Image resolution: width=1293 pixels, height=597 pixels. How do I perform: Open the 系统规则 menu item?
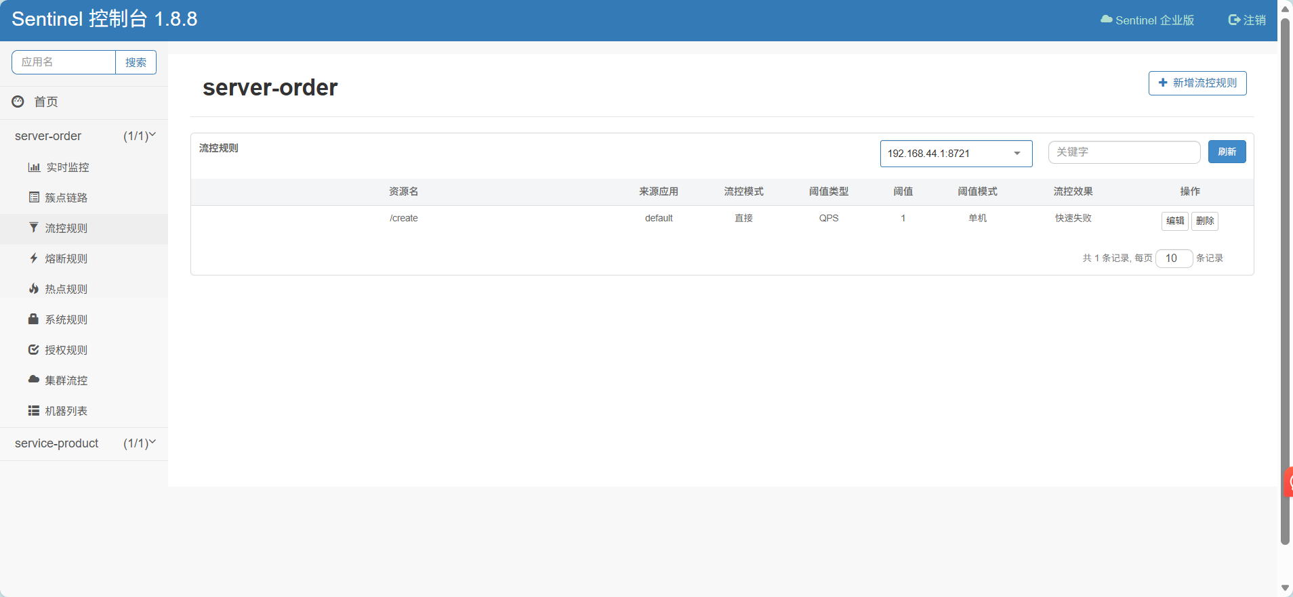84,319
